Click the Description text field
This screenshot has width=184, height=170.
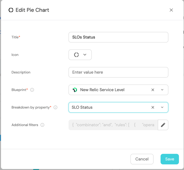click(118, 72)
